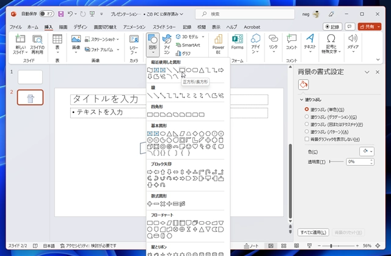Toggle the ノート notes button
This screenshot has height=256, width=391.
tap(251, 246)
